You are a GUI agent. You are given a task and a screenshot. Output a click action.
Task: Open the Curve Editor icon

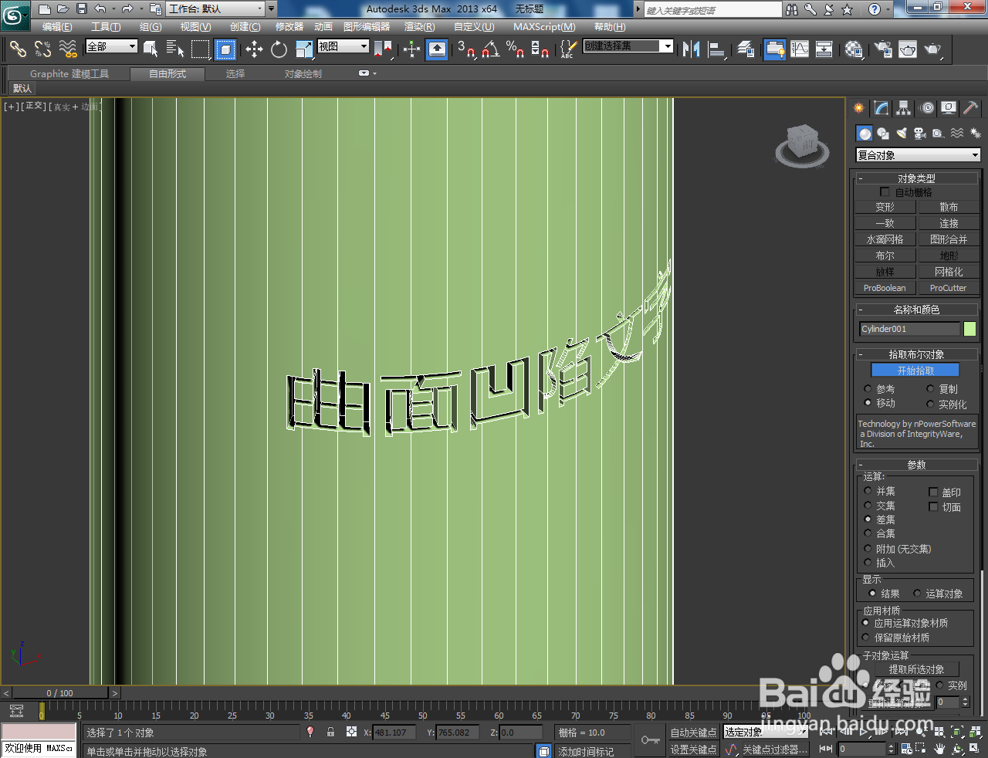tap(800, 49)
